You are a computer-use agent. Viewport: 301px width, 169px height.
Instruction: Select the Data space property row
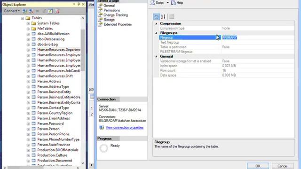(x=227, y=75)
